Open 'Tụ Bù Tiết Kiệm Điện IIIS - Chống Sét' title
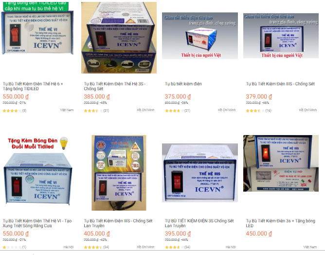 (280, 84)
